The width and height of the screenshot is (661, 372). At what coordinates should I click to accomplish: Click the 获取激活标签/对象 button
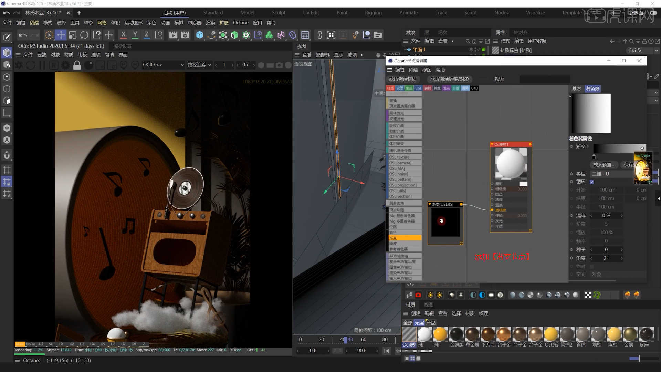click(450, 79)
